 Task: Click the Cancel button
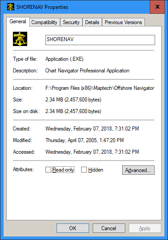tap(109, 228)
